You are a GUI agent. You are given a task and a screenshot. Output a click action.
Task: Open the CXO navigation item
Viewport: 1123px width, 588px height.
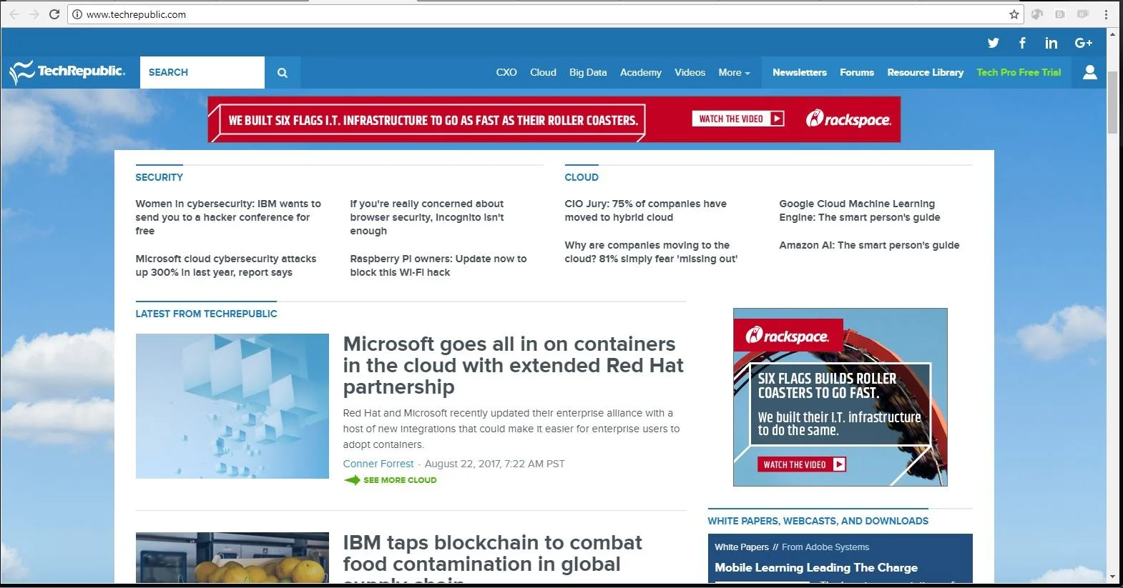click(506, 72)
